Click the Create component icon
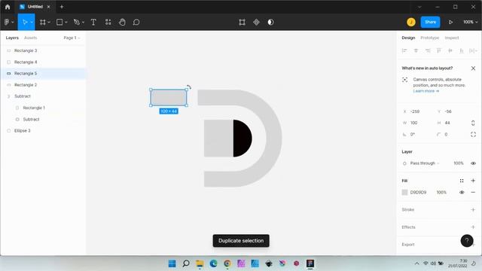This screenshot has height=271, width=482. (x=256, y=22)
